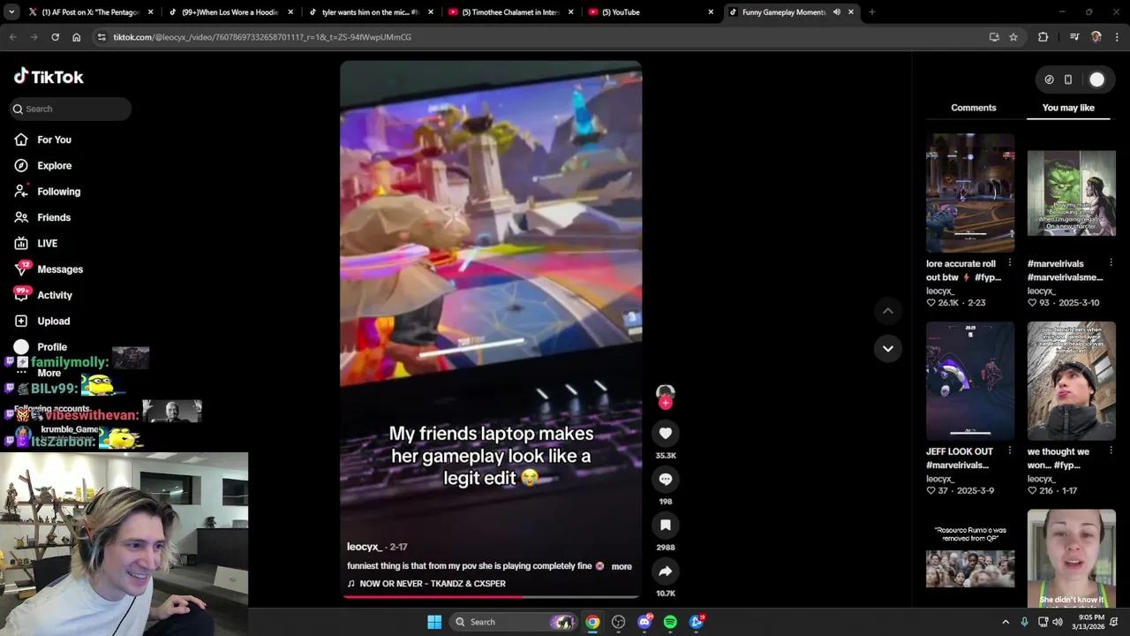Image resolution: width=1130 pixels, height=636 pixels.
Task: Open Messages in sidebar
Action: (60, 269)
